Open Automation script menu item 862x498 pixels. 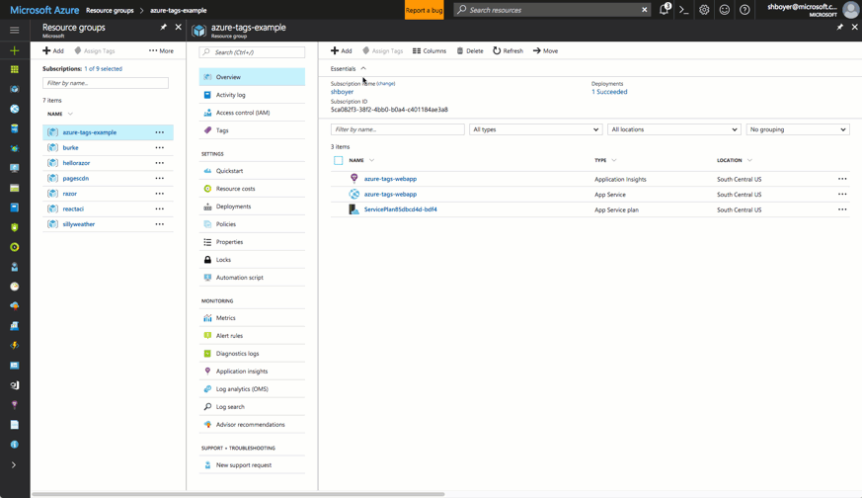(x=252, y=278)
